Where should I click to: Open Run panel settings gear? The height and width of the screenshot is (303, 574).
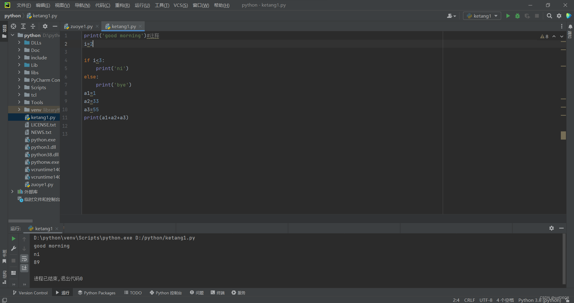pos(552,228)
